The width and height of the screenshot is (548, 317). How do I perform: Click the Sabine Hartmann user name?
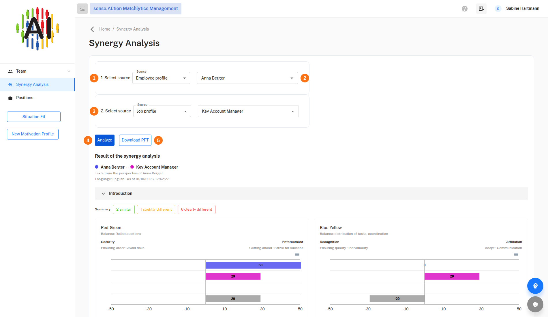click(523, 9)
